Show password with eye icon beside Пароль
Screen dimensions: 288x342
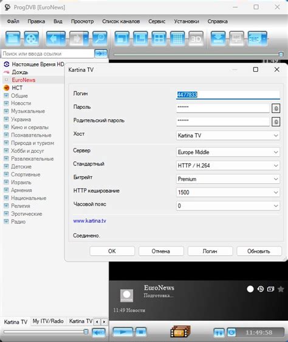tap(276, 108)
